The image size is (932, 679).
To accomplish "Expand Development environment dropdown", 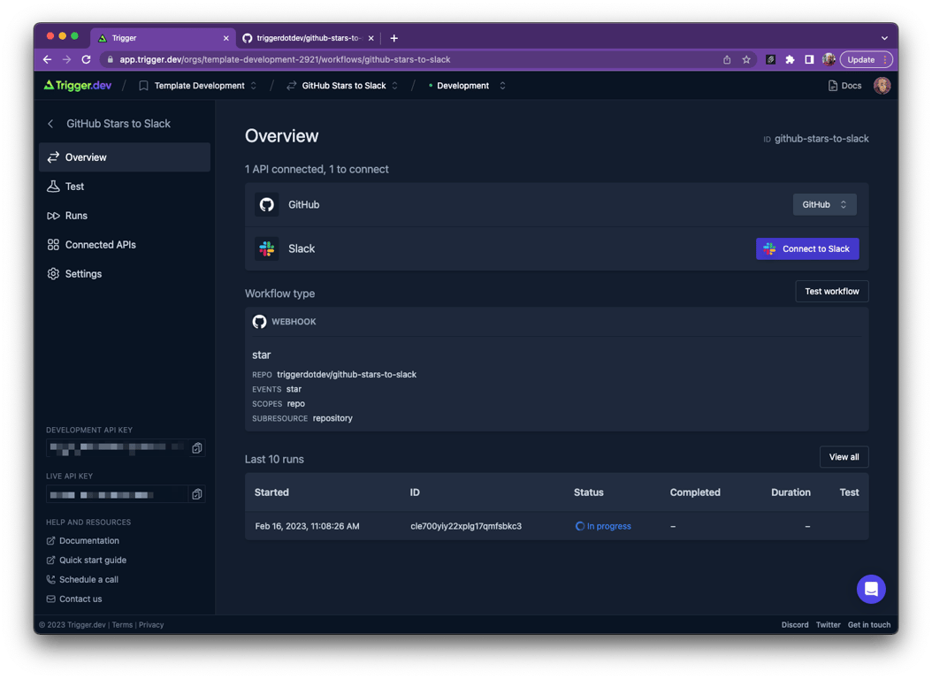I will pyautogui.click(x=467, y=86).
